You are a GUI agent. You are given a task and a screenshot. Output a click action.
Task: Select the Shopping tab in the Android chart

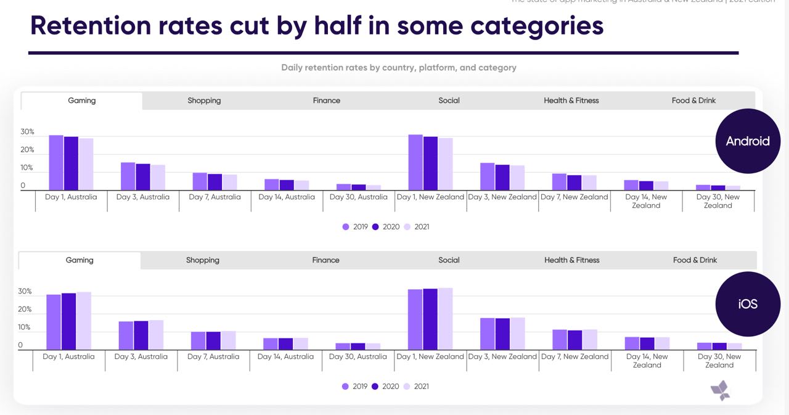[204, 101]
